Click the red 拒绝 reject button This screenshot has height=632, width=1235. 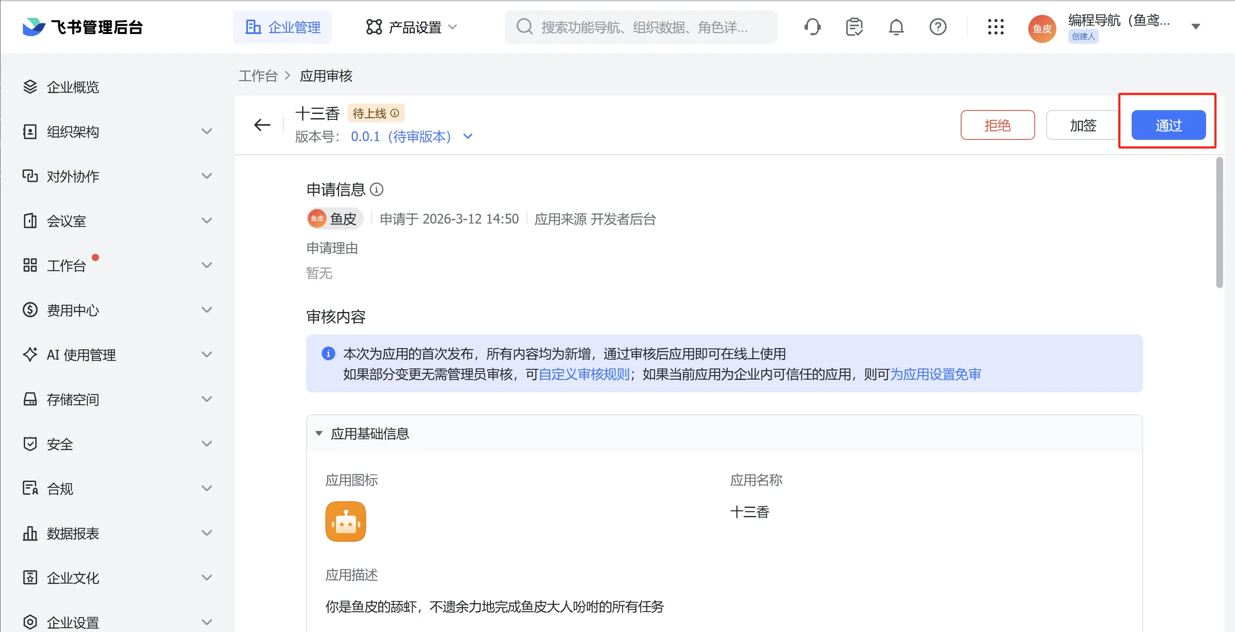click(997, 125)
